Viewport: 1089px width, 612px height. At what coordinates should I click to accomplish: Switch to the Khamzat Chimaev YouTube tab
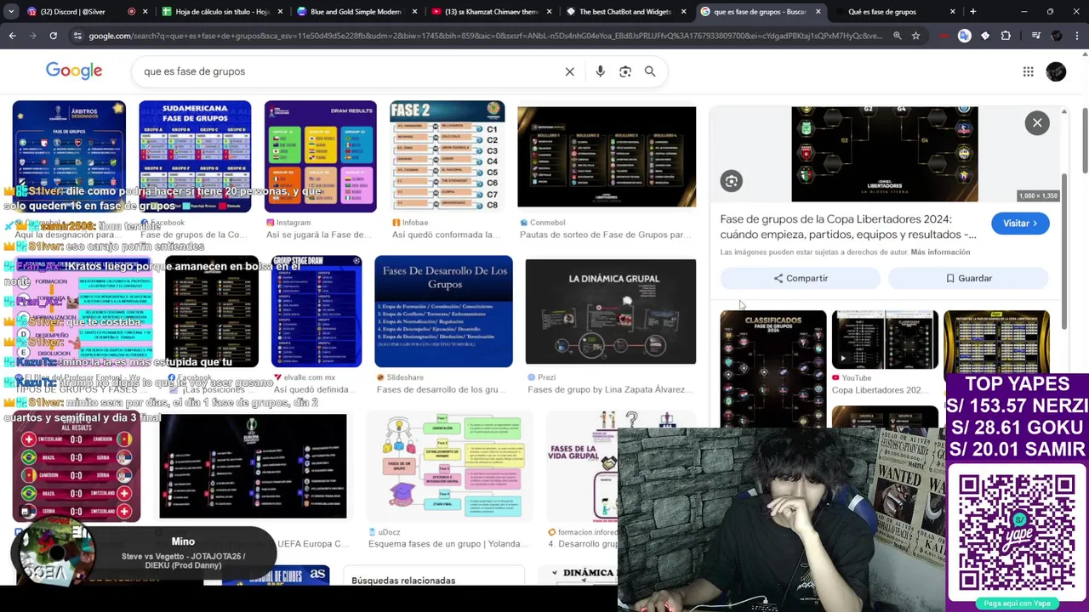click(491, 12)
